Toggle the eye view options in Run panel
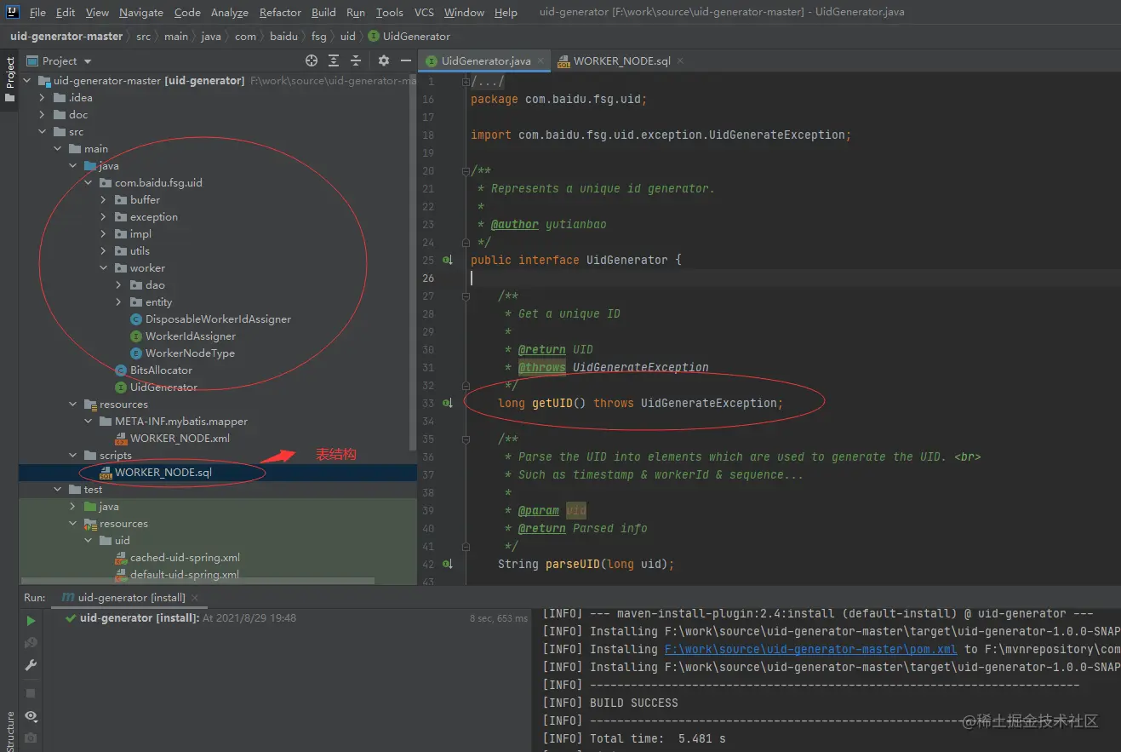This screenshot has height=752, width=1121. [31, 715]
